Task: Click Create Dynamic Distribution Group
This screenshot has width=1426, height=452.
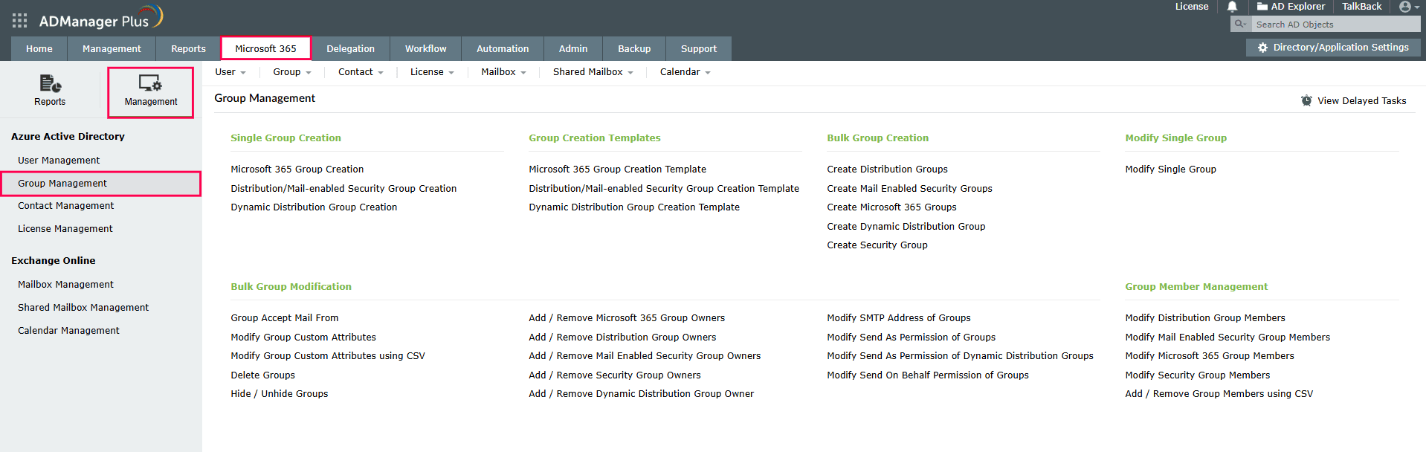Action: 906,227
